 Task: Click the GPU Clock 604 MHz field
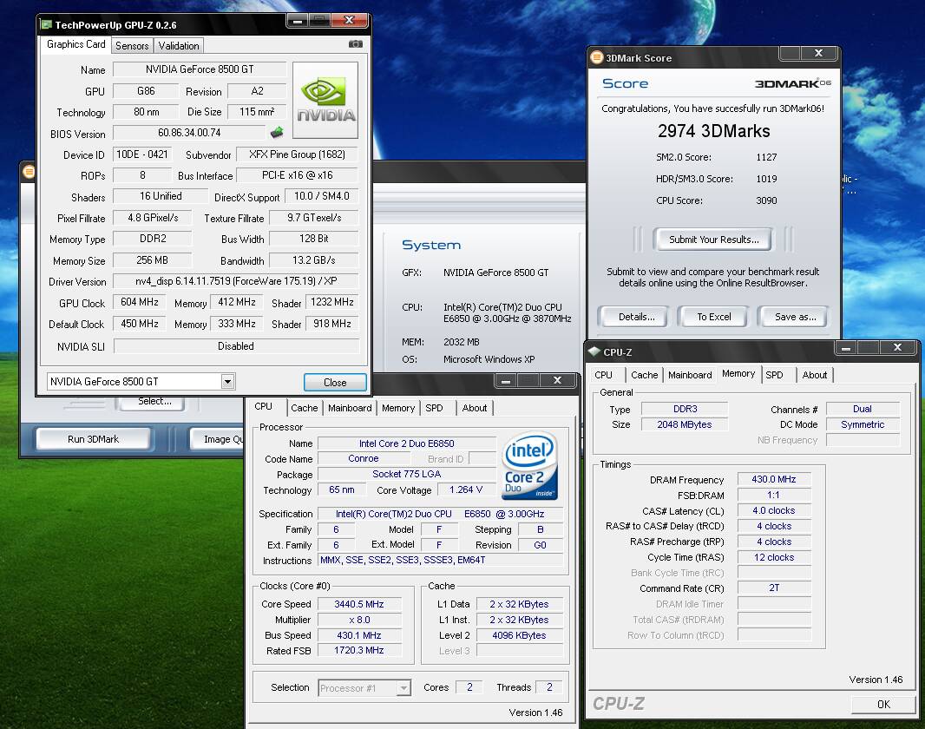140,302
